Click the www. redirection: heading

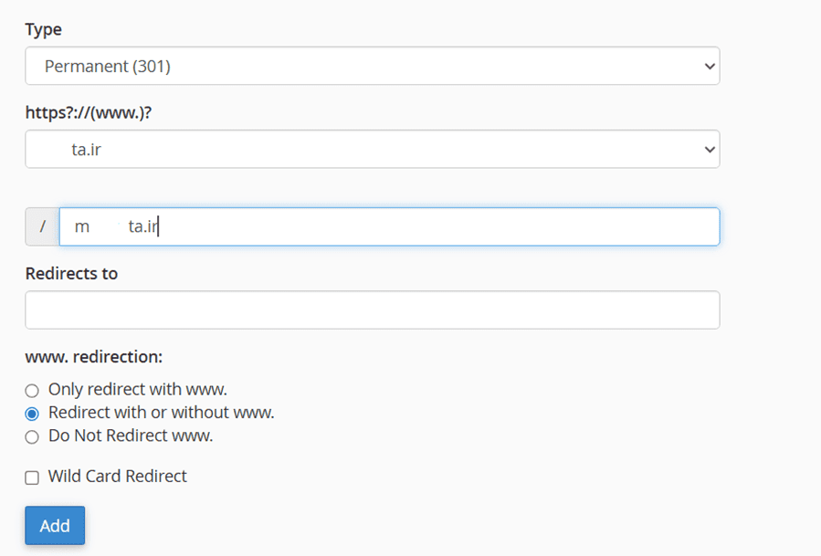coord(94,356)
